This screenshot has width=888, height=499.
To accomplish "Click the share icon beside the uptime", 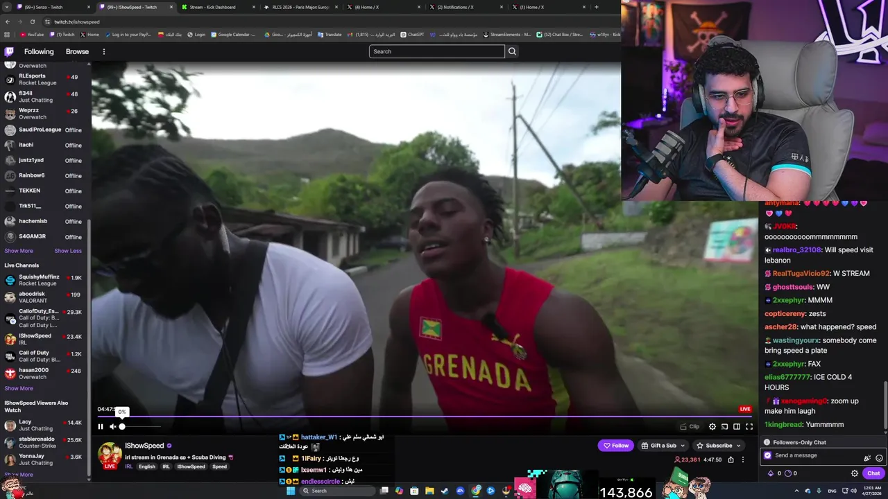I will 731,459.
